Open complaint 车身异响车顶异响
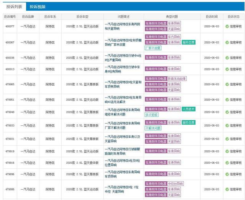 [x=122, y=174]
